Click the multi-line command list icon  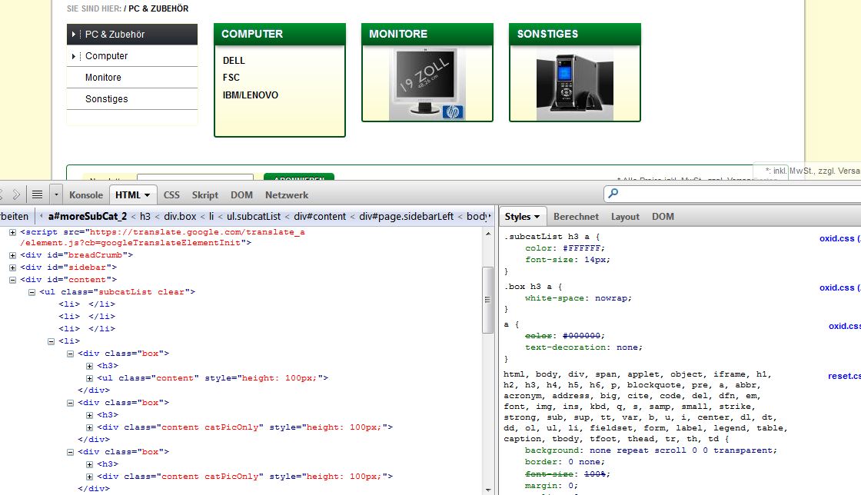click(37, 194)
